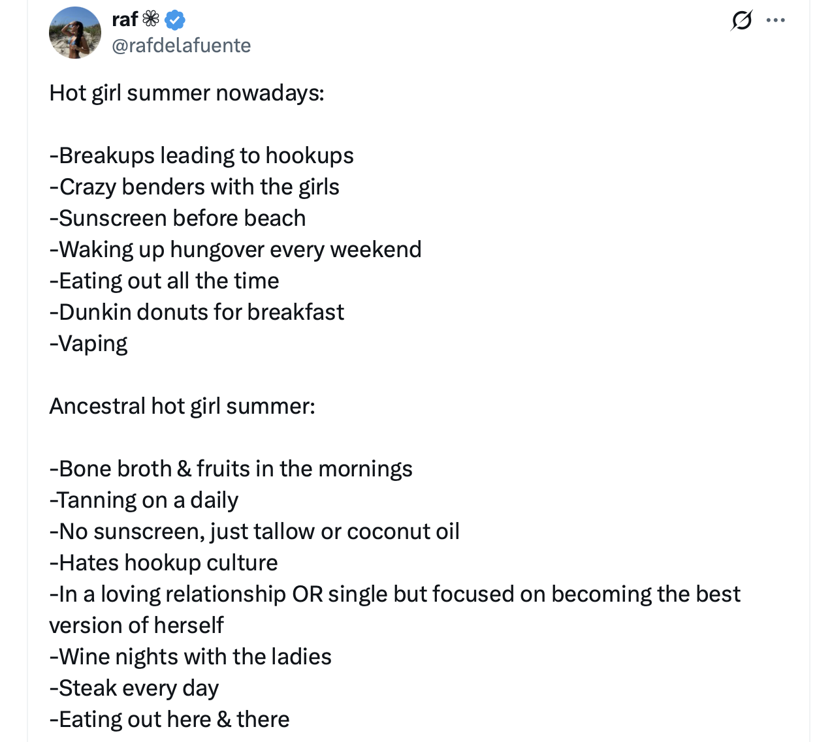The width and height of the screenshot is (817, 742).
Task: Click the 'Steak every day' line
Action: [x=135, y=688]
